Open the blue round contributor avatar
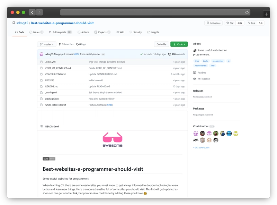Image resolution: width=277 pixels, height=205 pixels. click(x=229, y=133)
